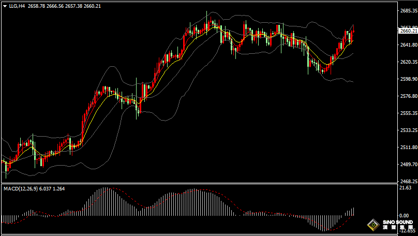Click the 2468.25 price axis label
This screenshot has width=418, height=236.
click(408, 181)
